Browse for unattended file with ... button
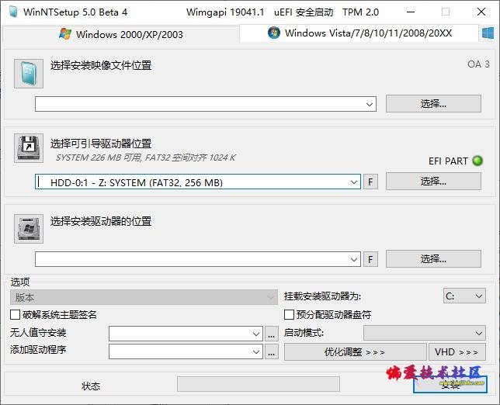This screenshot has height=405, width=500. pyautogui.click(x=272, y=334)
